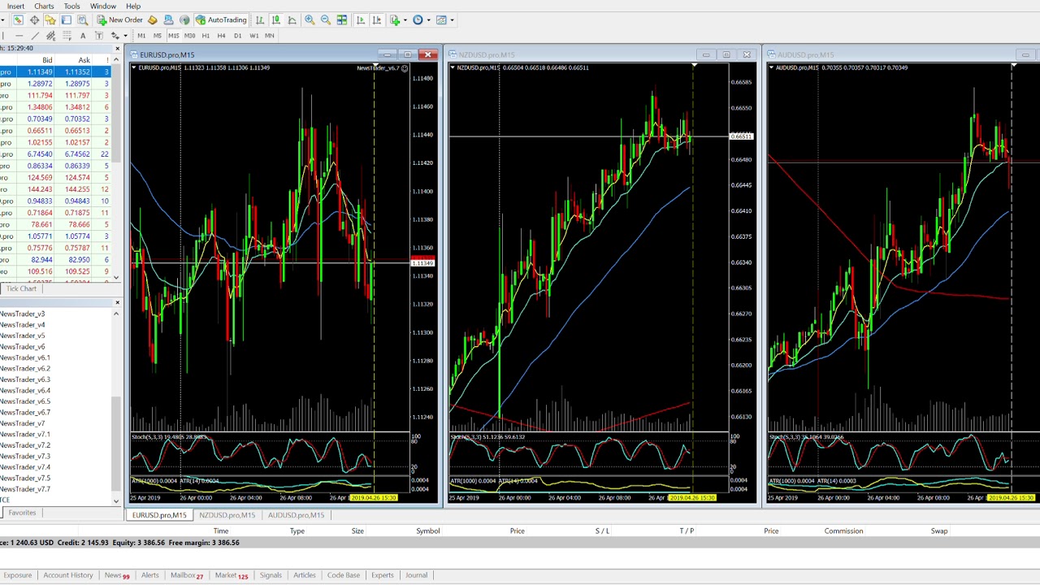Click the icon left of AutoTrading
The width and height of the screenshot is (1040, 585).
click(184, 19)
